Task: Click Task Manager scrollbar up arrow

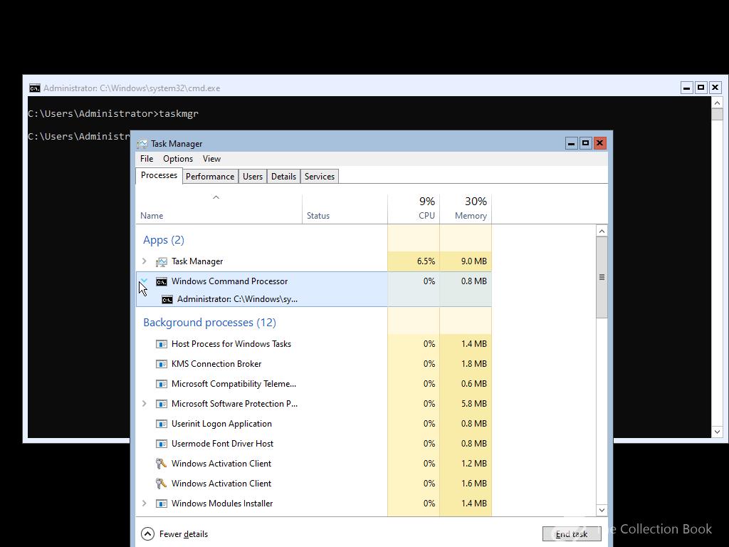Action: coord(602,231)
